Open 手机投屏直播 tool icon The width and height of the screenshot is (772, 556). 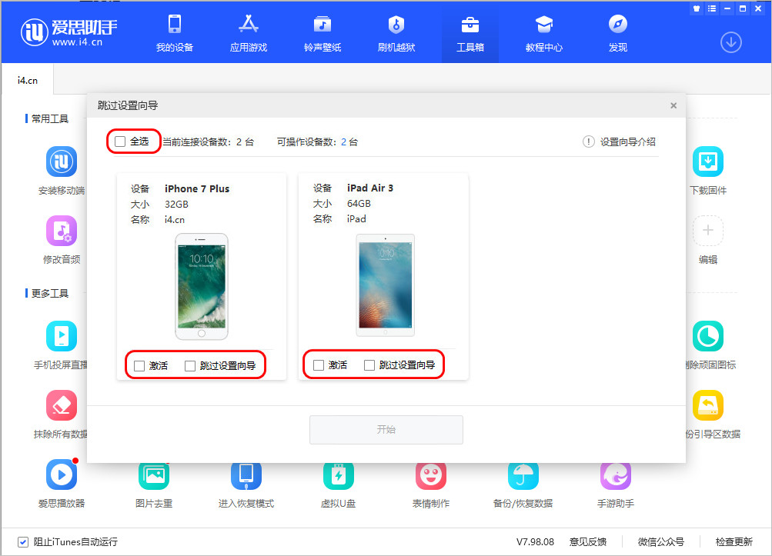pyautogui.click(x=62, y=336)
